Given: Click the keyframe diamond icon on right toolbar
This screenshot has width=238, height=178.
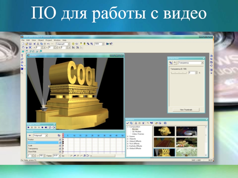Looking at the screenshot, I should (x=211, y=73).
